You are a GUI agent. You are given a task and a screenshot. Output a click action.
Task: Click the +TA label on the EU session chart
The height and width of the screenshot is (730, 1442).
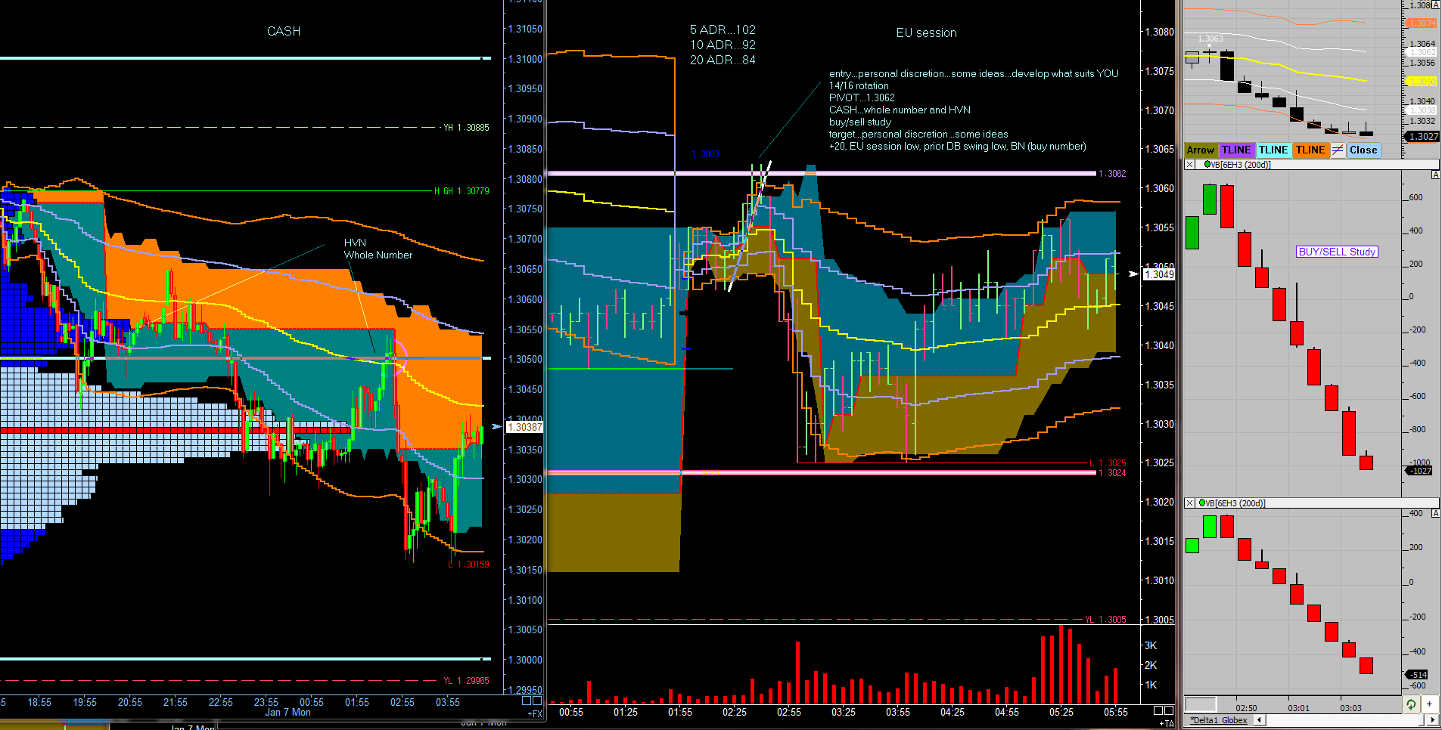[1167, 724]
